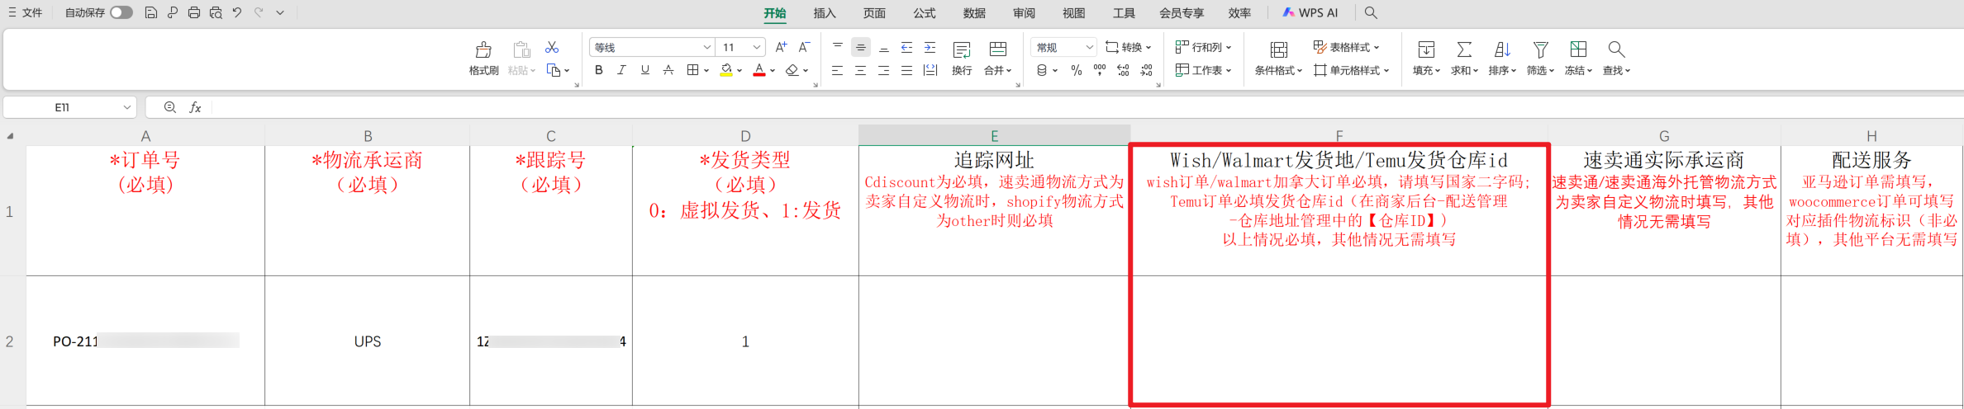Switch to 公式 Formulas tab
This screenshot has width=1964, height=409.
tap(925, 13)
